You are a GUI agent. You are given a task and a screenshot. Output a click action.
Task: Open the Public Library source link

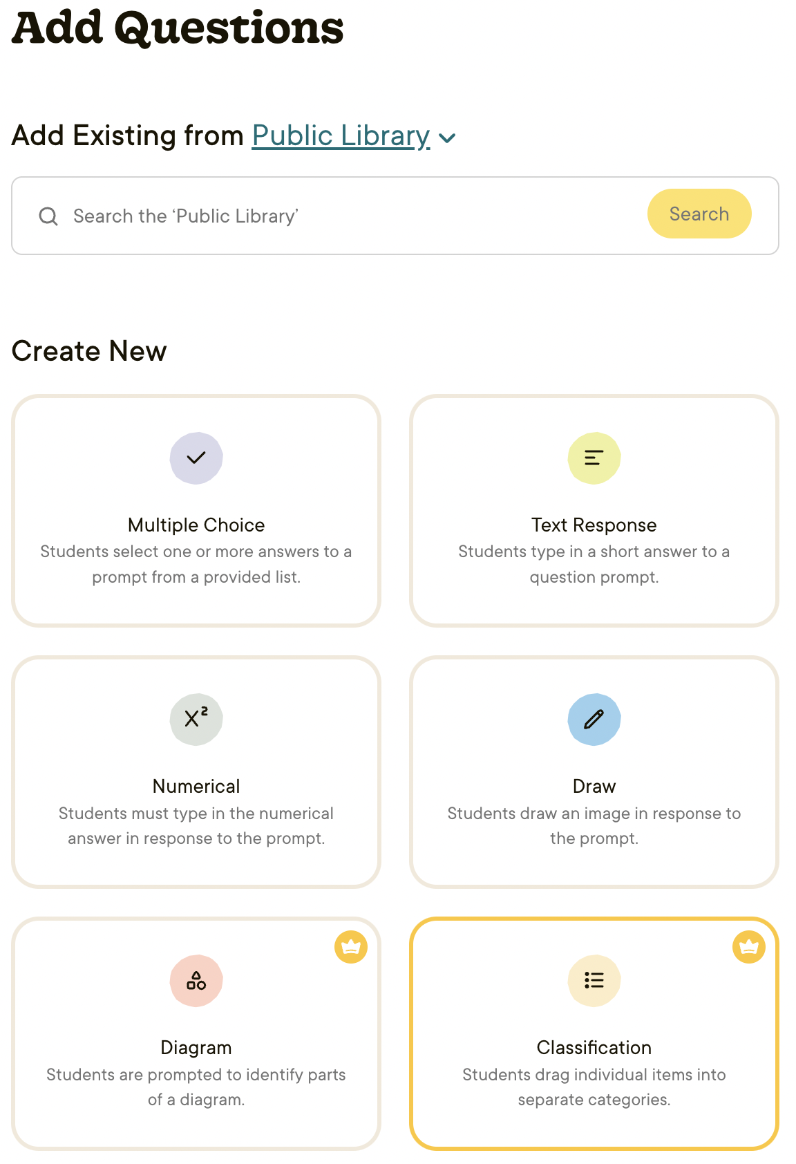pyautogui.click(x=341, y=135)
